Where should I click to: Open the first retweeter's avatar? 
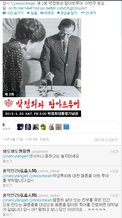point(20,127)
